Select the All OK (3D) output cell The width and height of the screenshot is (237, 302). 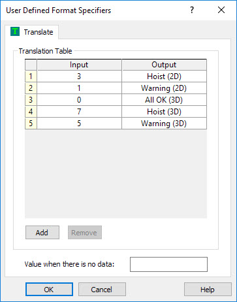[164, 100]
